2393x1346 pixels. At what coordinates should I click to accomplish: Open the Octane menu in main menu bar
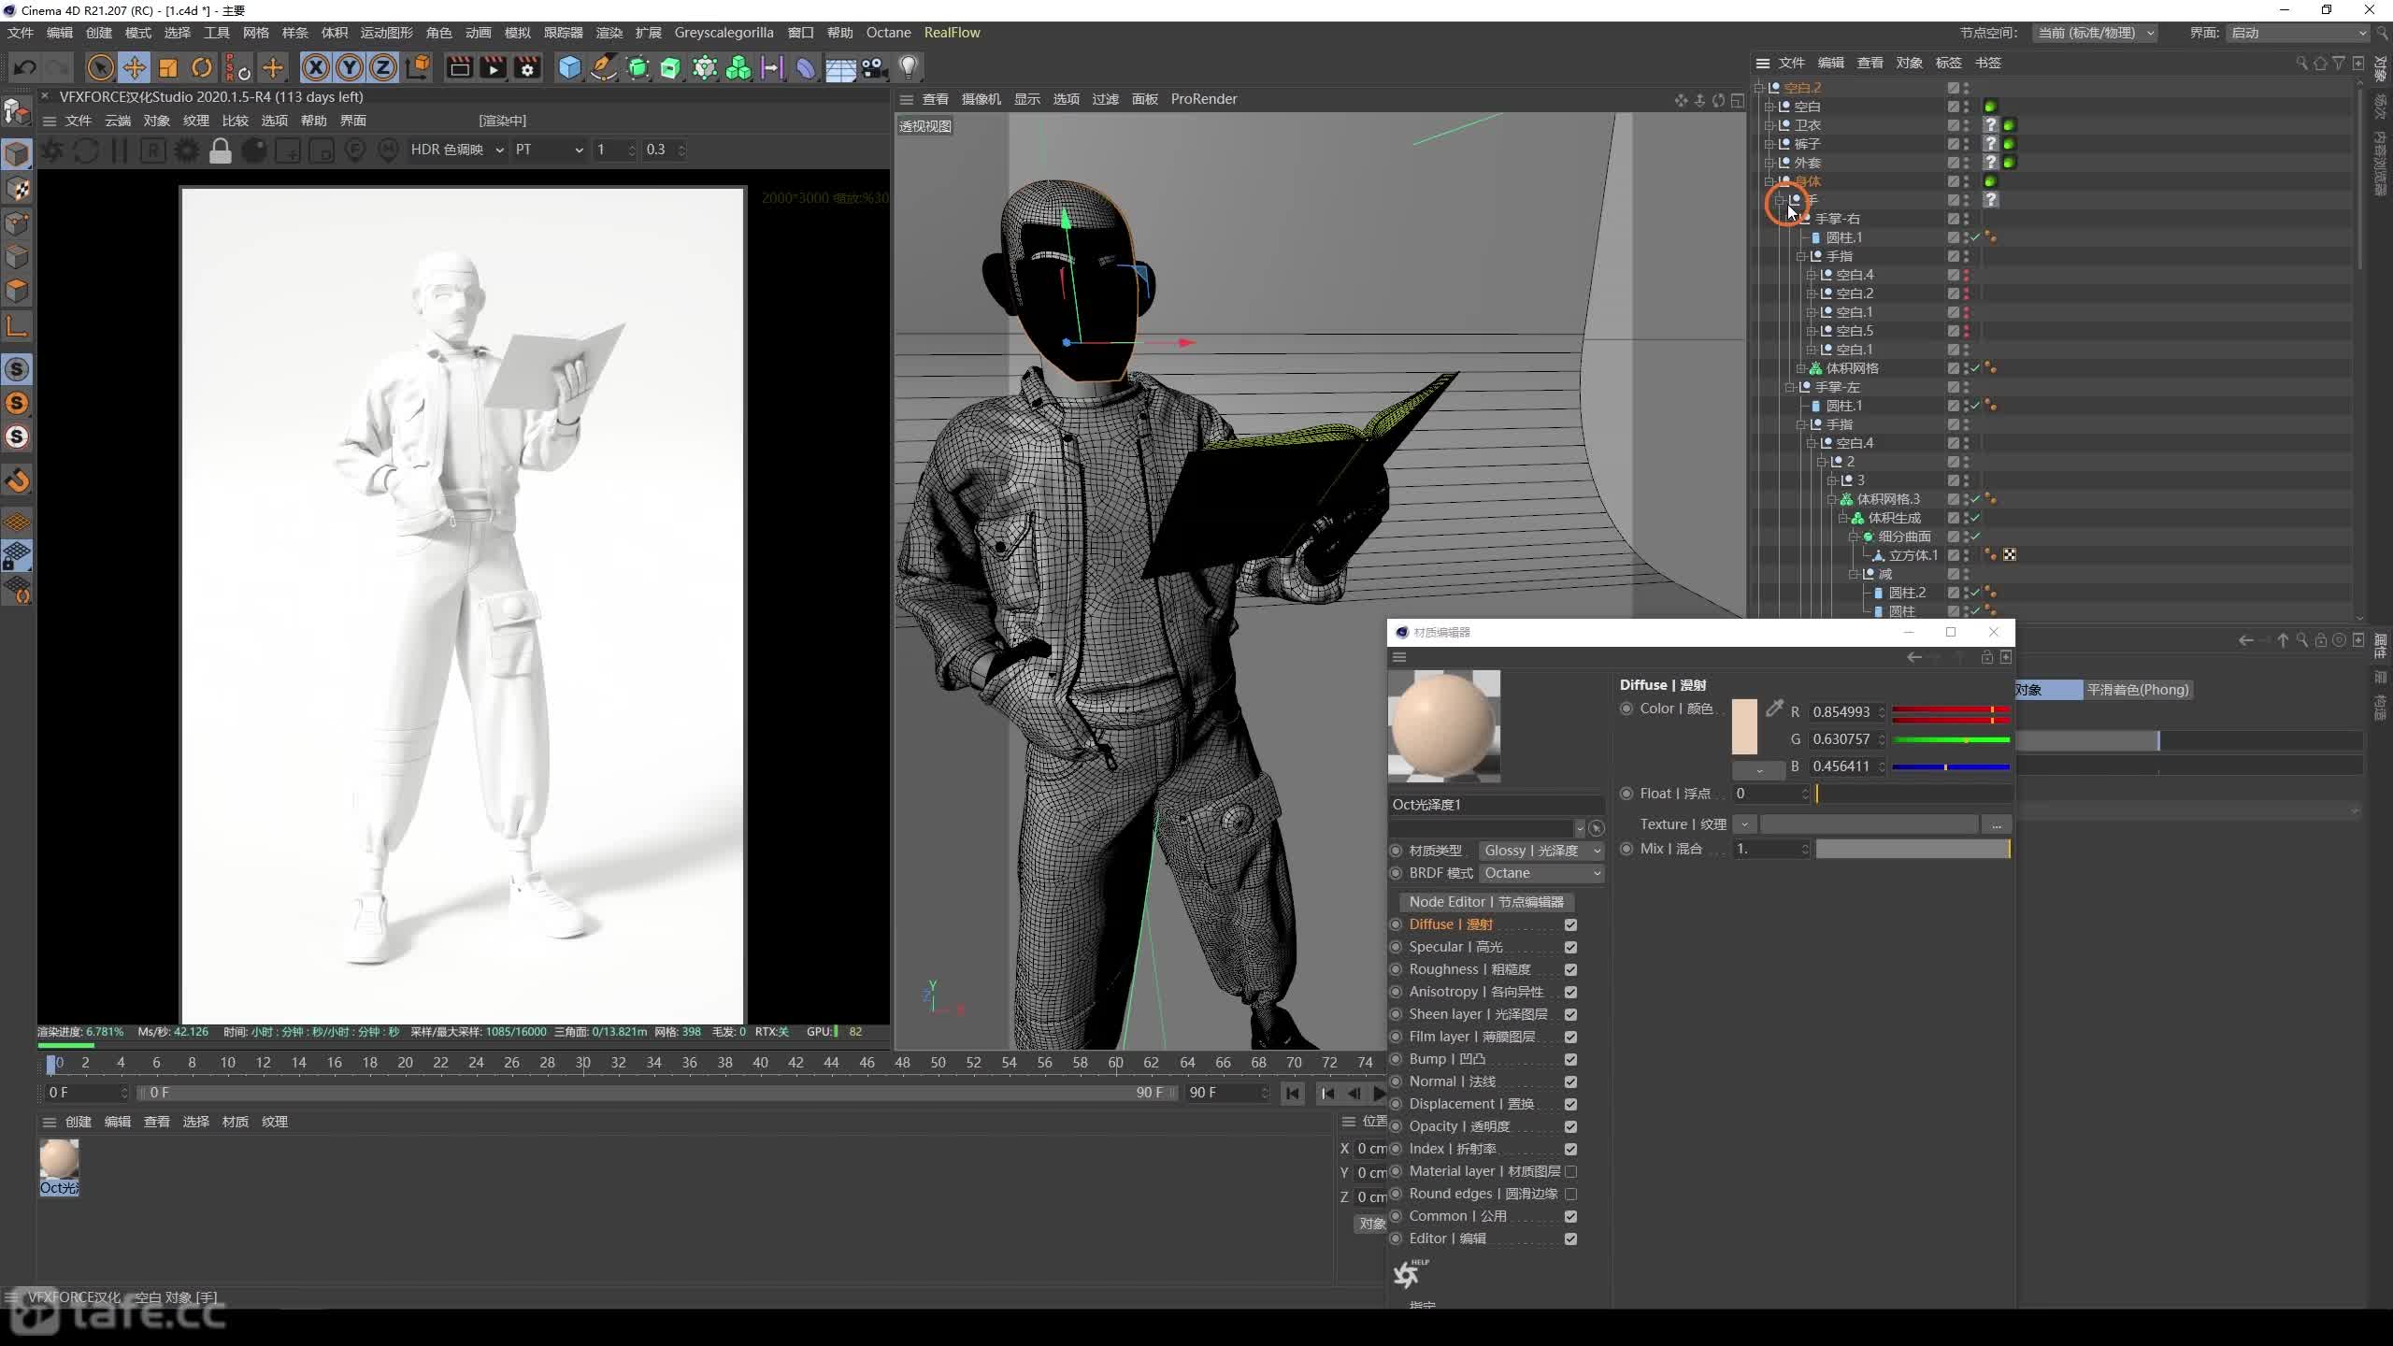(888, 33)
